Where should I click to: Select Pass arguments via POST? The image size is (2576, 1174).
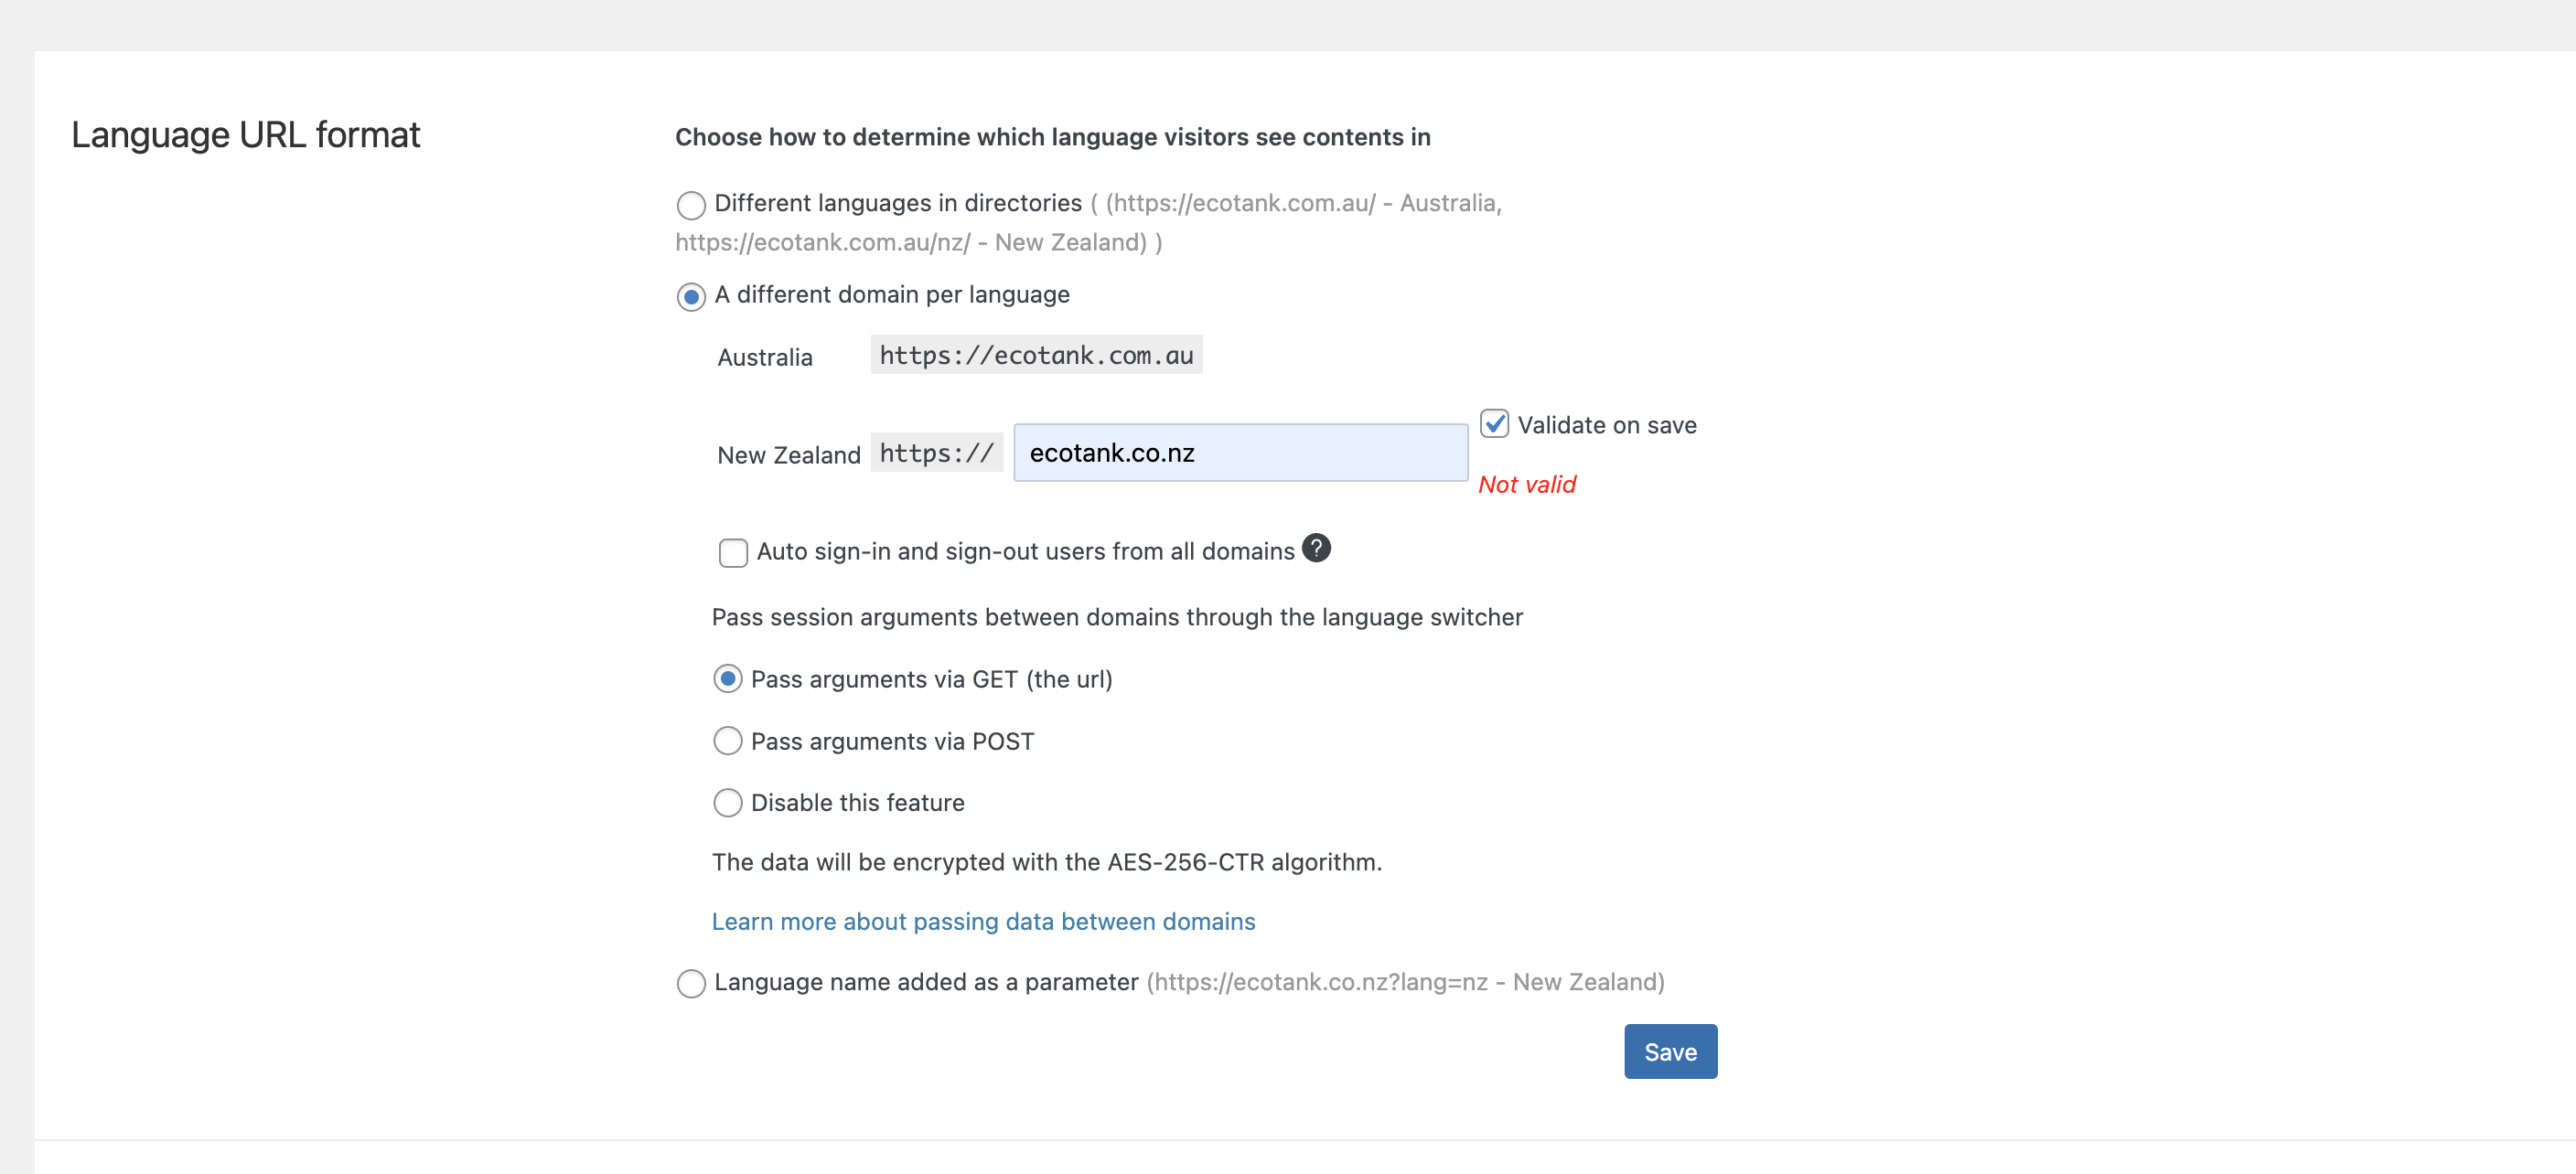pos(727,742)
